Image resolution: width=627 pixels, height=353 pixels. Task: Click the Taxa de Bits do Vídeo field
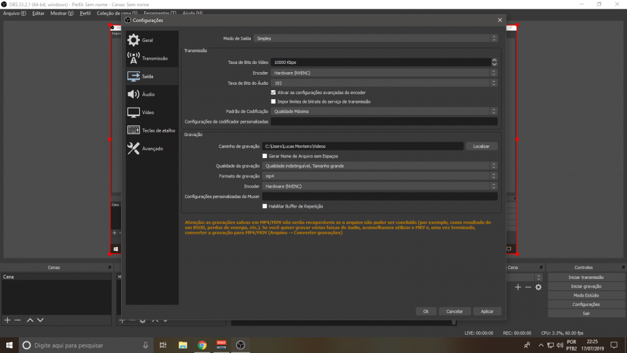pyautogui.click(x=381, y=62)
